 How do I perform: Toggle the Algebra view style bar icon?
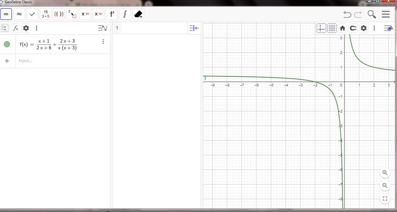(102, 28)
